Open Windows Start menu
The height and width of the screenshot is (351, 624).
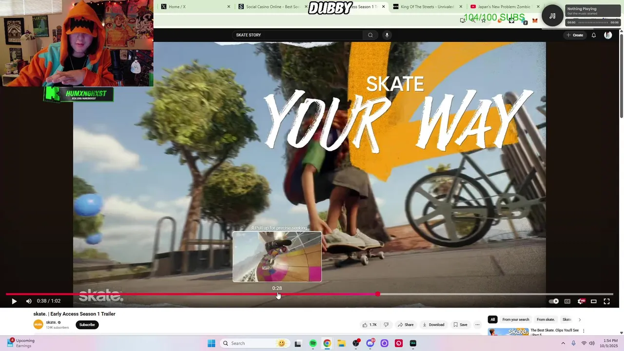point(211,343)
